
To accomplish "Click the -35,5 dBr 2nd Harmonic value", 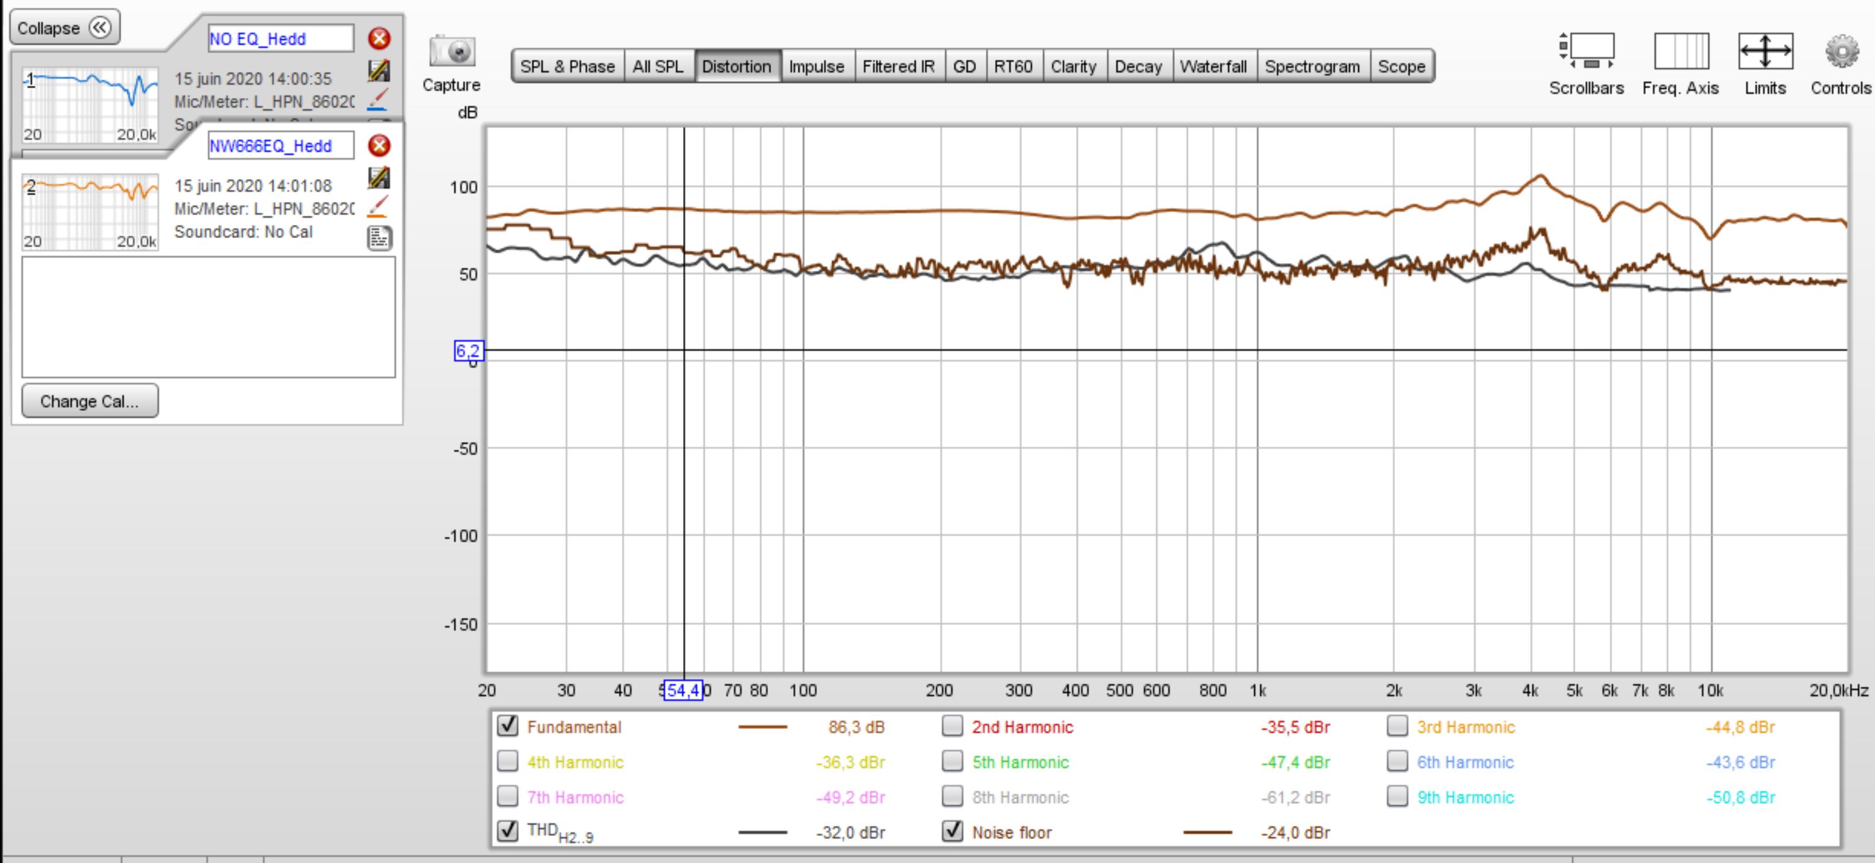I will pos(1296,727).
